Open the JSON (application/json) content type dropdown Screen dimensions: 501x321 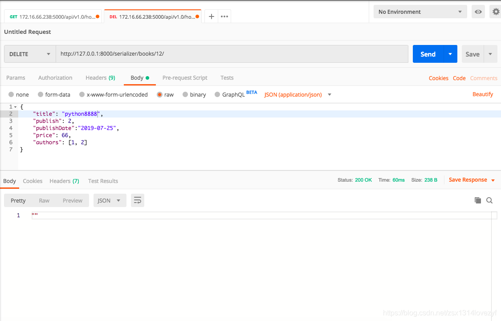pyautogui.click(x=297, y=94)
